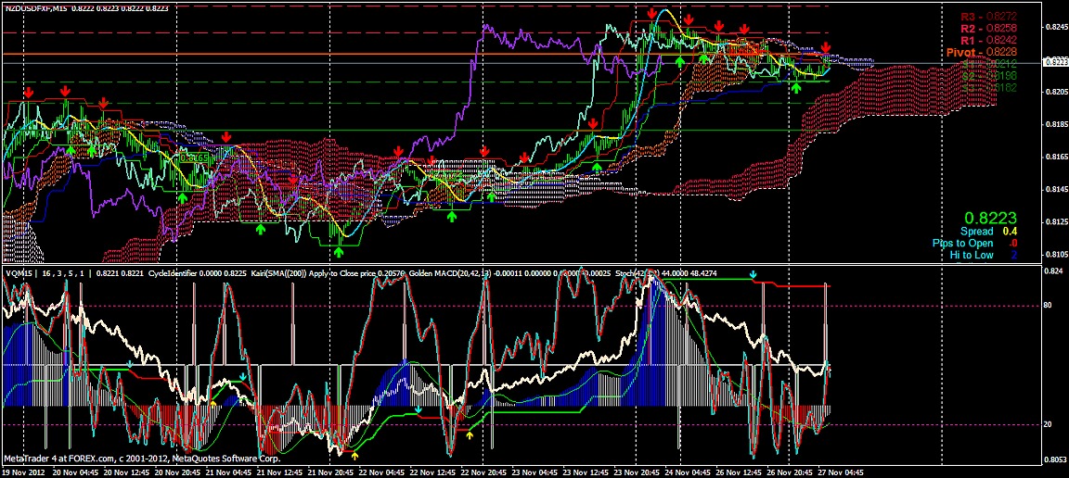Click the 23 Nov 20:45 time label
1069x478 pixels.
click(637, 472)
